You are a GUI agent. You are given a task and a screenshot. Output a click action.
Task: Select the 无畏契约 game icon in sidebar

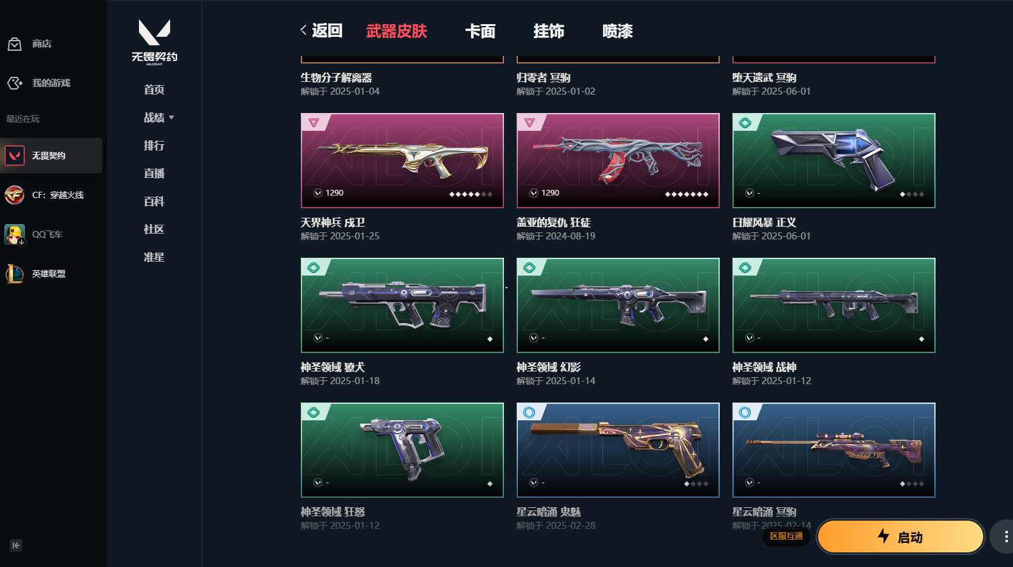(x=15, y=156)
